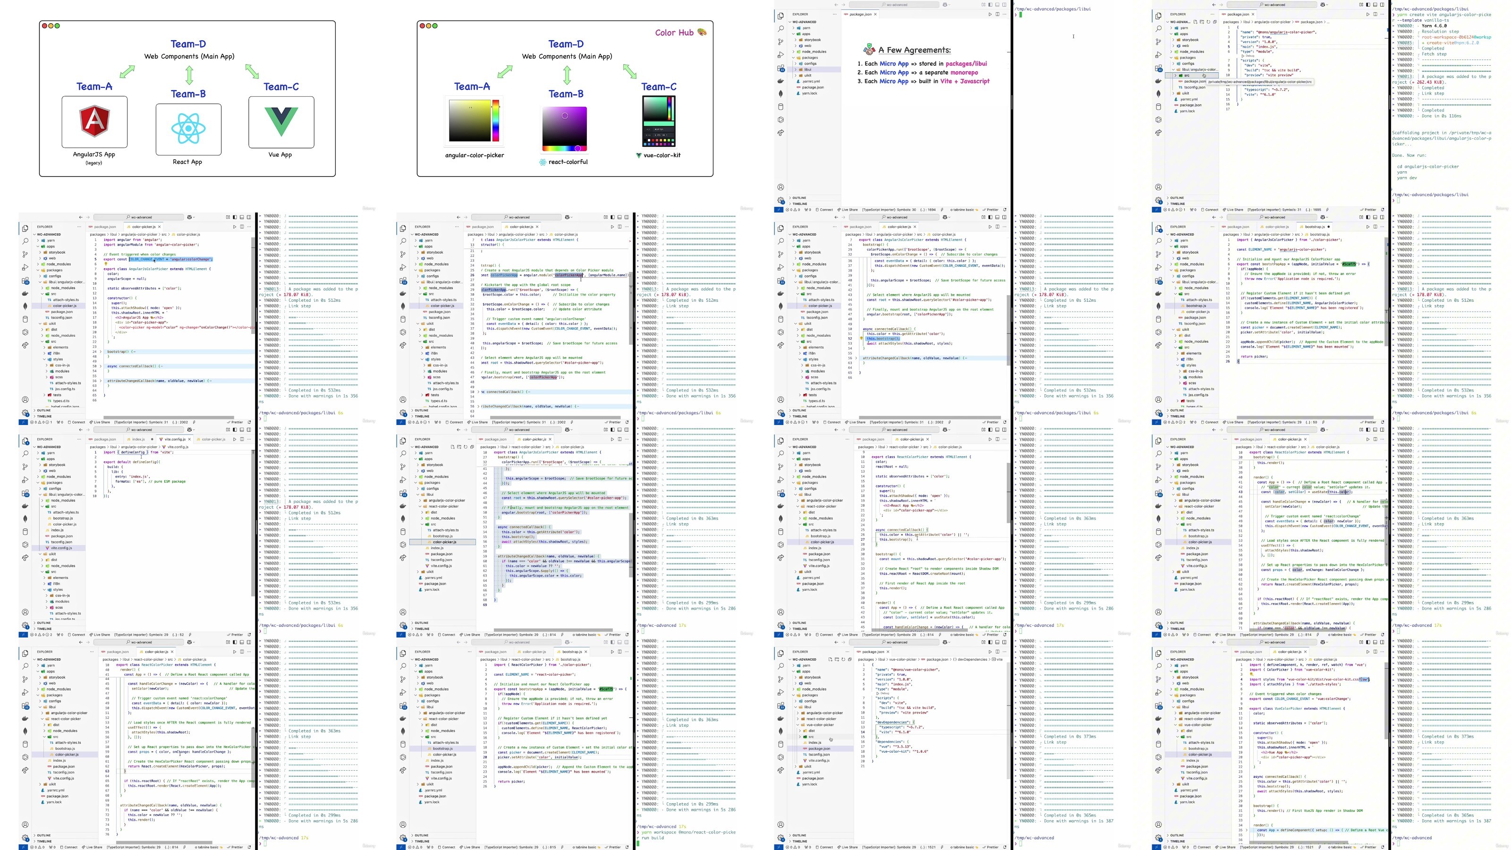
Task: Select color-picker.js tab in the Vue color-picker.js window
Action: click(x=1290, y=652)
